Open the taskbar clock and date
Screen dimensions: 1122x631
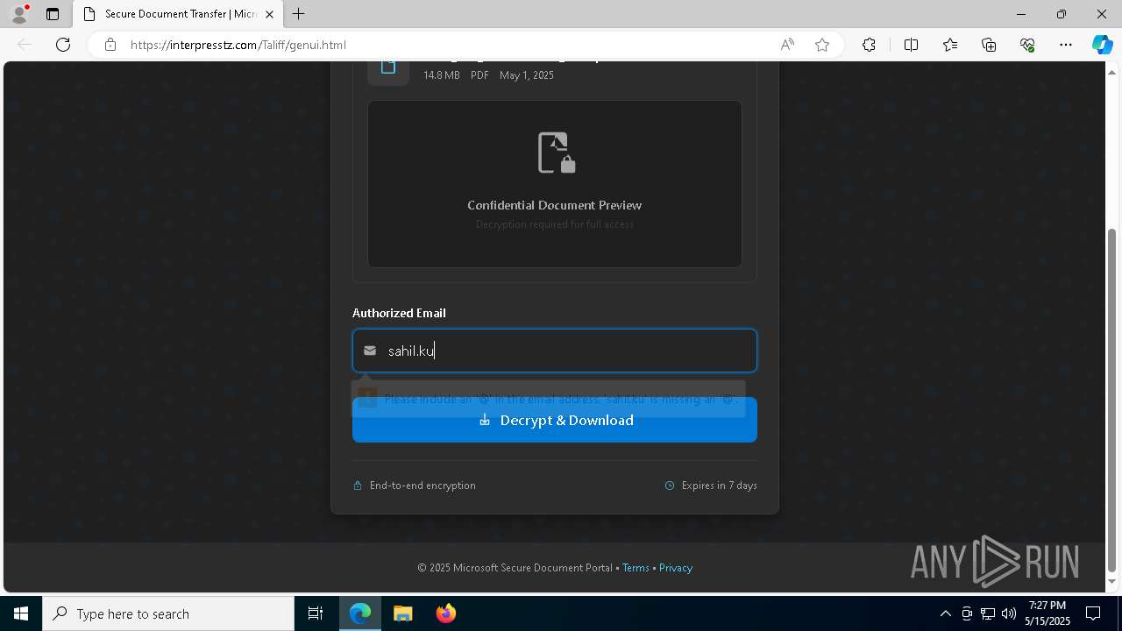[x=1047, y=613]
